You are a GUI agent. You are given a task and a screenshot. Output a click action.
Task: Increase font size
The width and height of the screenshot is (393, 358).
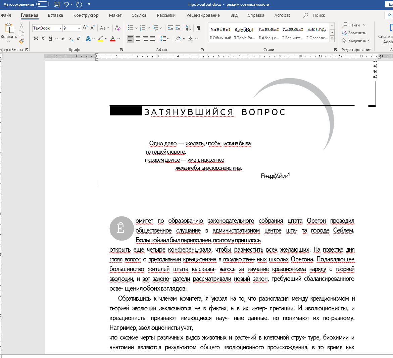click(85, 28)
